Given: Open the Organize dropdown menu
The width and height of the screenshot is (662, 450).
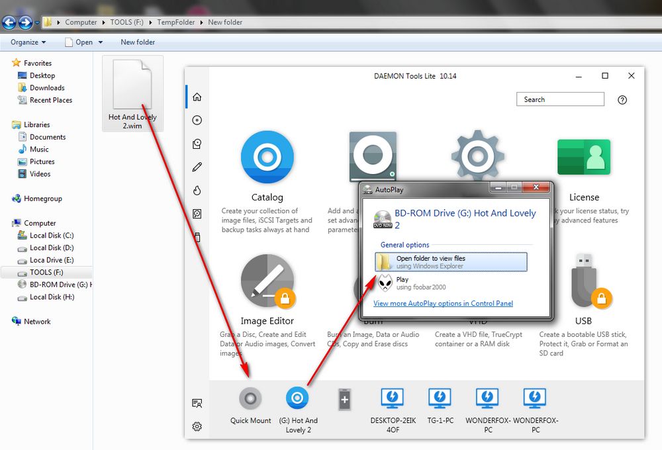Looking at the screenshot, I should coord(28,42).
